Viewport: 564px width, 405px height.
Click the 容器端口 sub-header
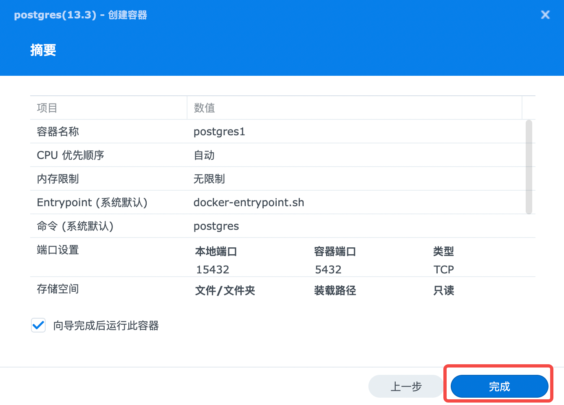click(335, 251)
